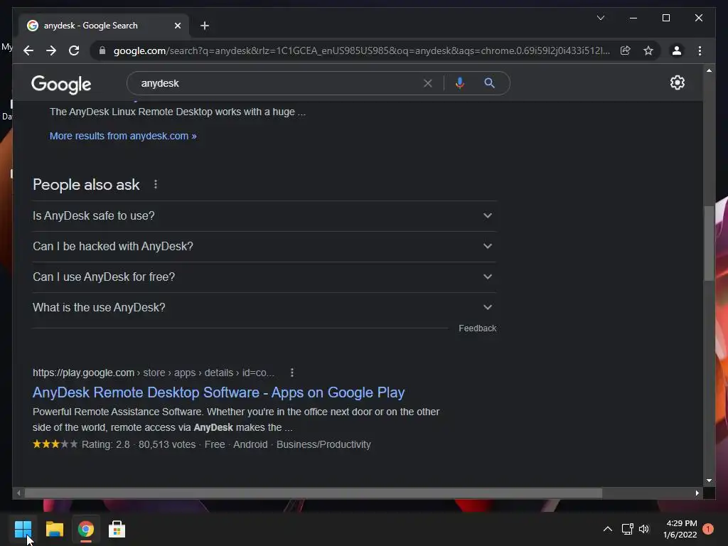Expand "Can I be hacked with AnyDesk?"
Image resolution: width=728 pixels, height=546 pixels.
point(264,247)
